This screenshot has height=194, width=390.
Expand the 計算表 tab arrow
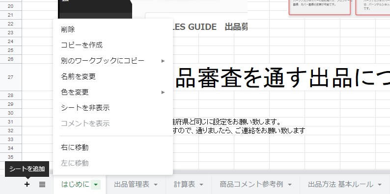[201, 185]
